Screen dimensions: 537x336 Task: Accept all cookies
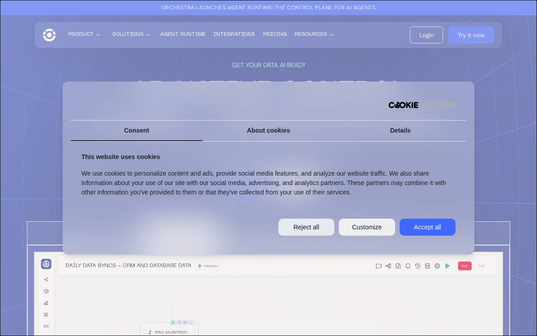(x=427, y=227)
